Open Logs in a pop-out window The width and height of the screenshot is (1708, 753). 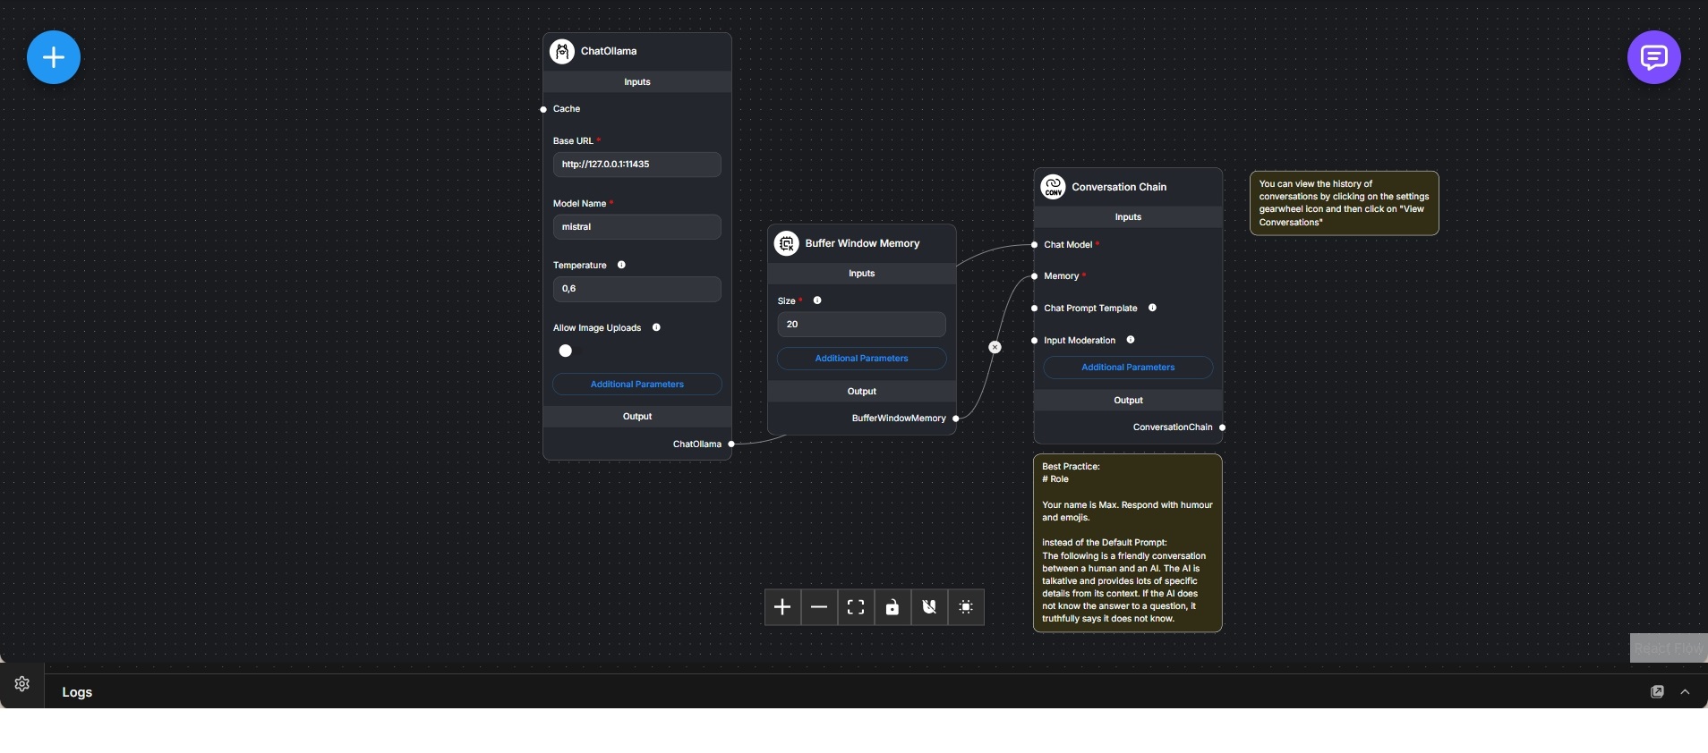point(1657,692)
